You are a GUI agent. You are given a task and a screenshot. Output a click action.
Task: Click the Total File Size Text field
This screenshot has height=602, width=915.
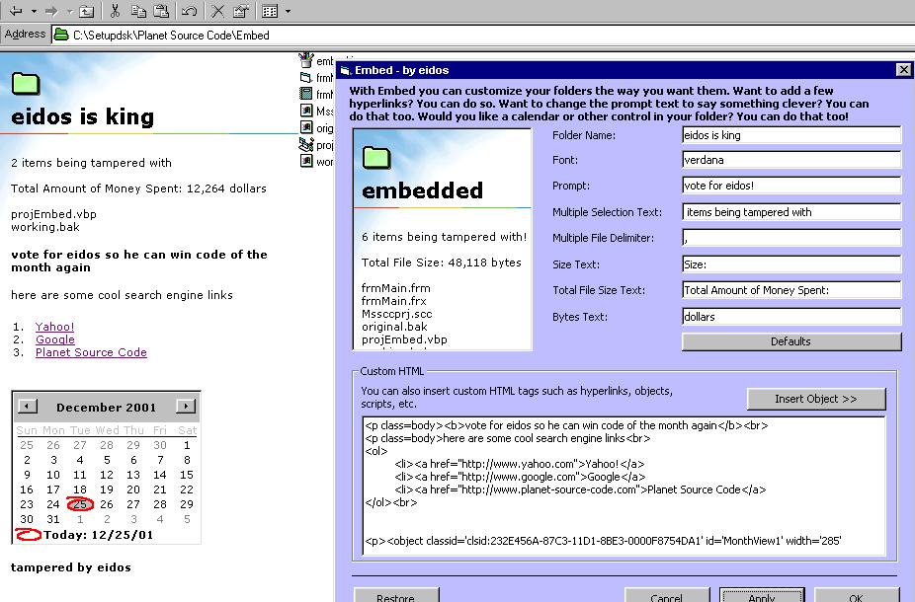790,290
